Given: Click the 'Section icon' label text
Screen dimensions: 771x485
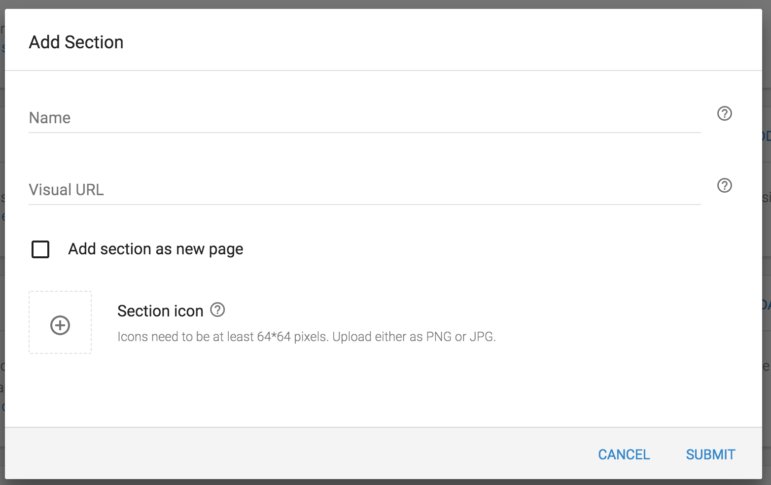Looking at the screenshot, I should tap(160, 311).
